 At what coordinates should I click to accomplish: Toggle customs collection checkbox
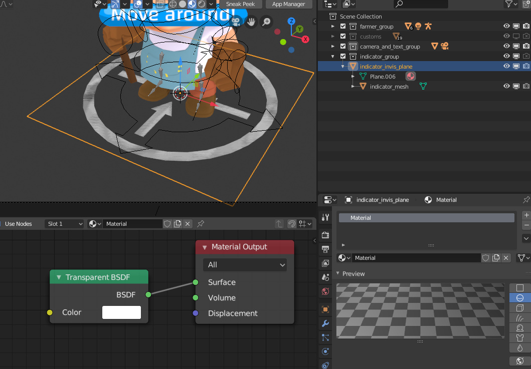tap(343, 36)
